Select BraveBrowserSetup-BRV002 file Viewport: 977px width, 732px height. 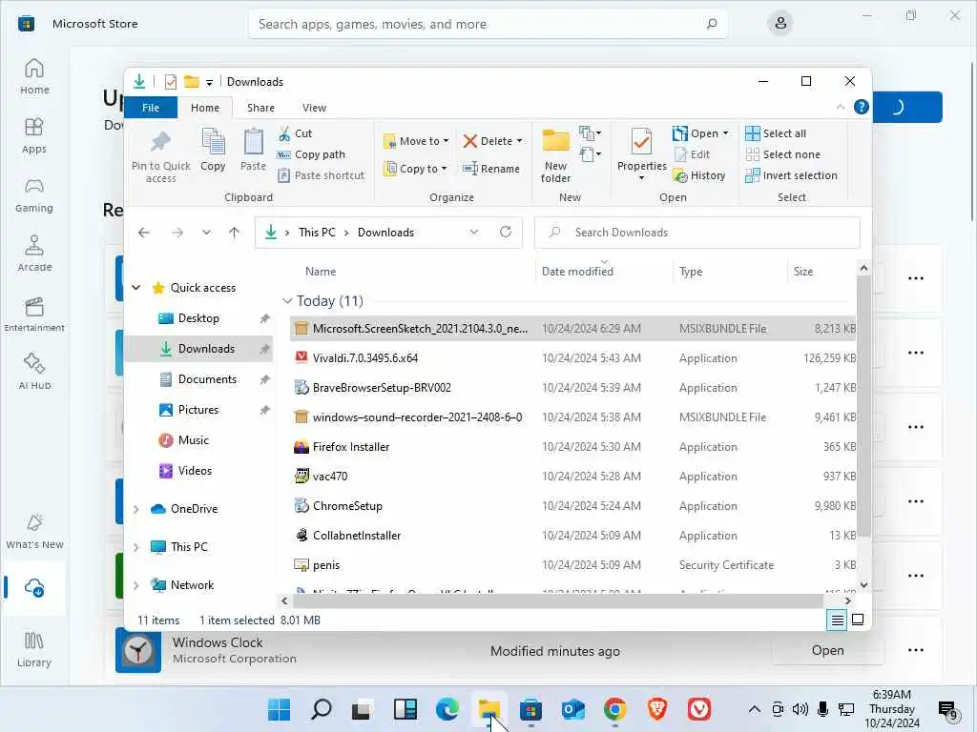(572, 388)
